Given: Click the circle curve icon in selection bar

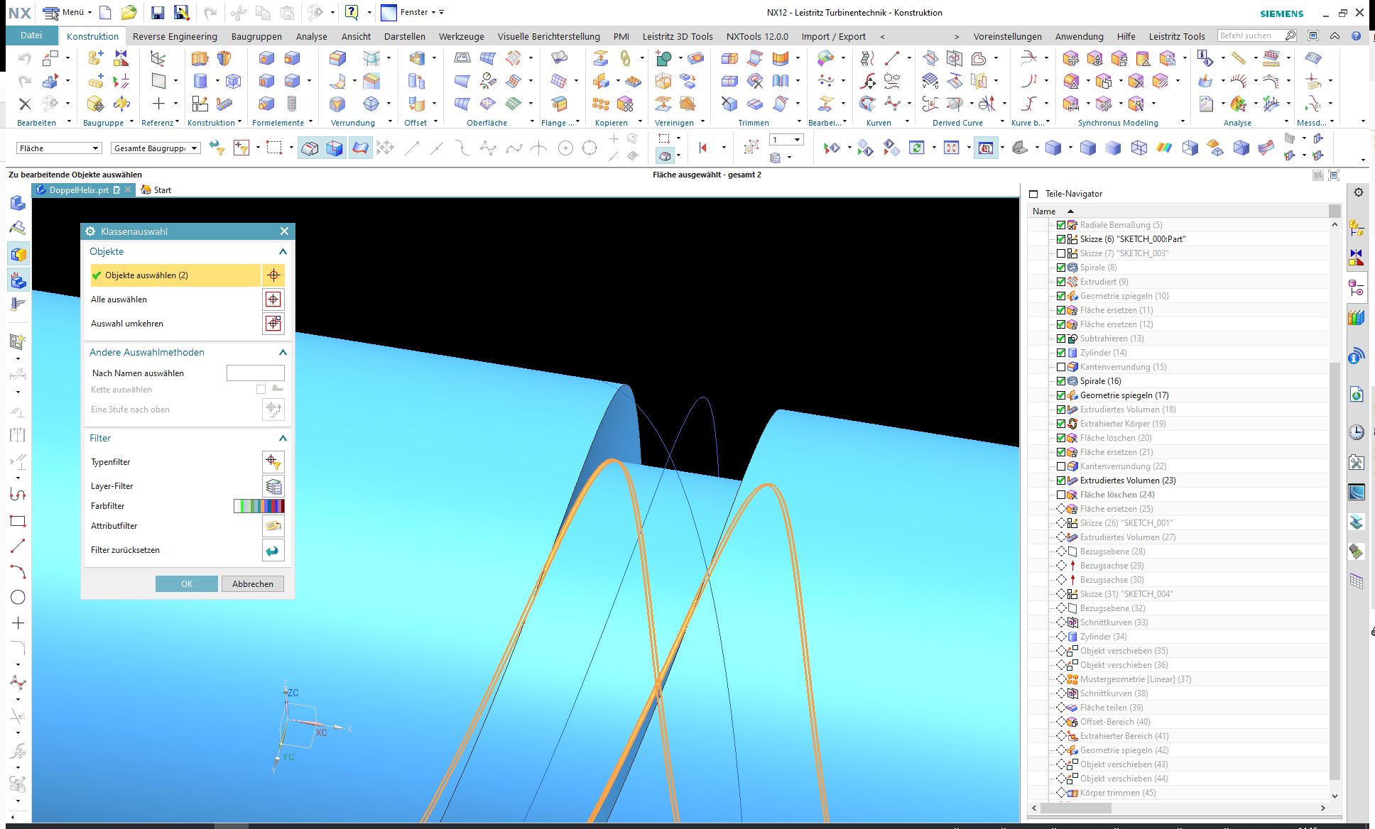Looking at the screenshot, I should [x=565, y=148].
